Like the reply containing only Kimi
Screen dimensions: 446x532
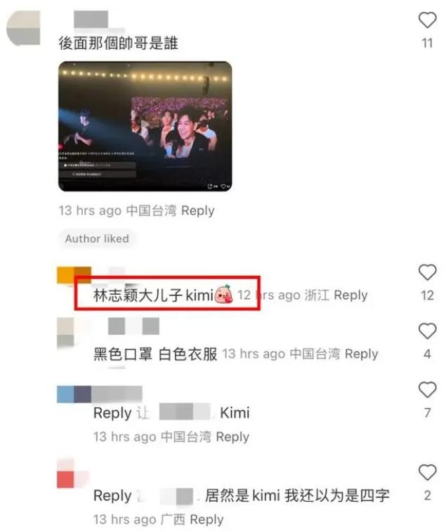click(x=427, y=390)
